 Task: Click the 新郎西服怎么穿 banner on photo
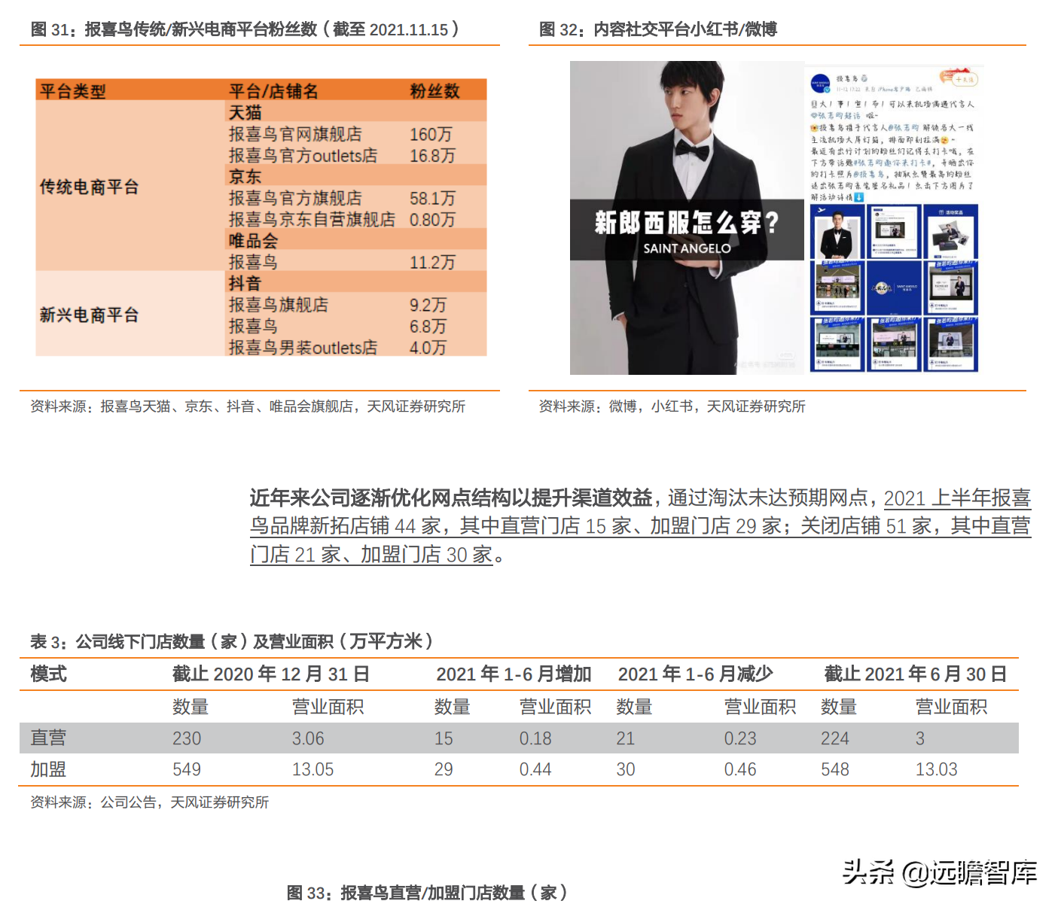[x=687, y=230]
